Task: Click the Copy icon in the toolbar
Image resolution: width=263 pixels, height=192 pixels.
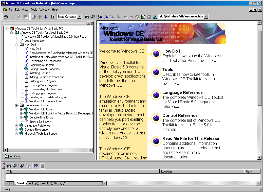Action: point(20,17)
